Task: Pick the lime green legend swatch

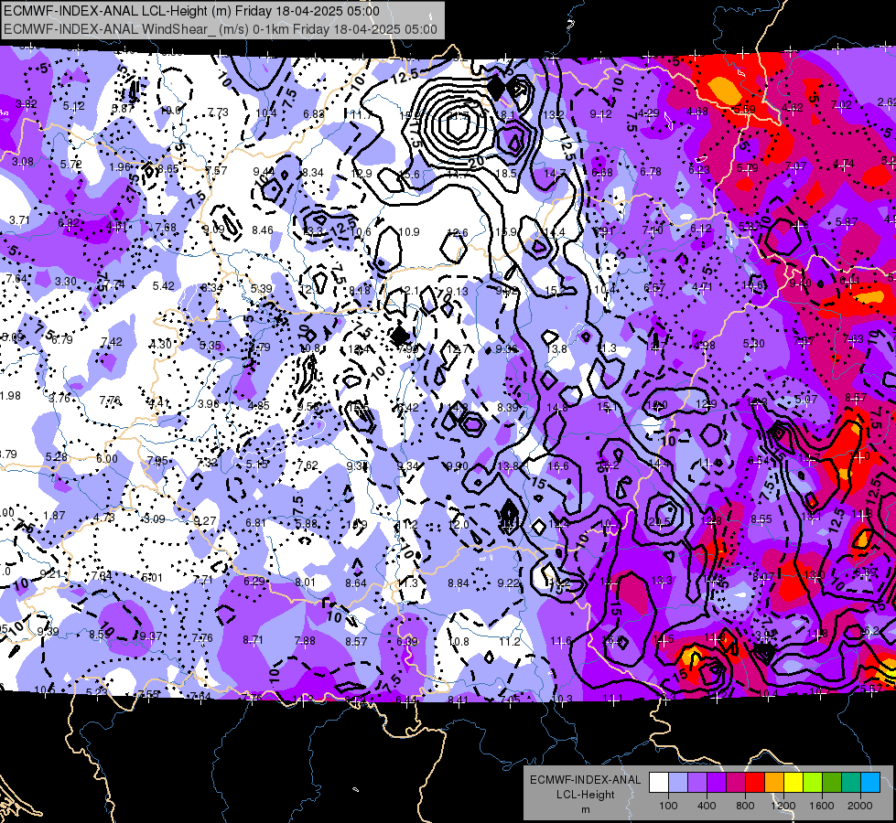Action: coord(813,782)
